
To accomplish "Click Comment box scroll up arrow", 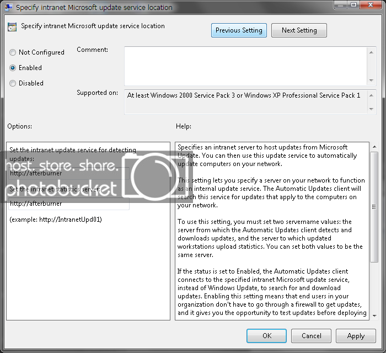I will [371, 52].
